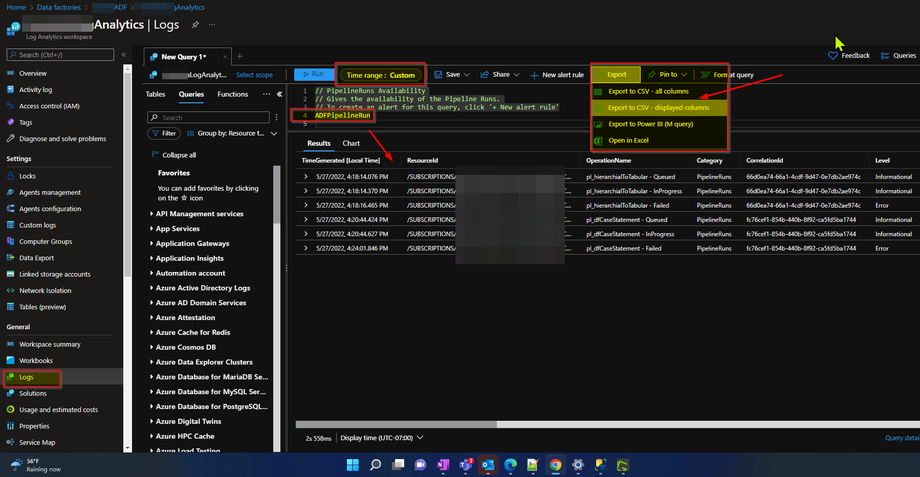Go to Data factories breadcrumb

[x=59, y=7]
